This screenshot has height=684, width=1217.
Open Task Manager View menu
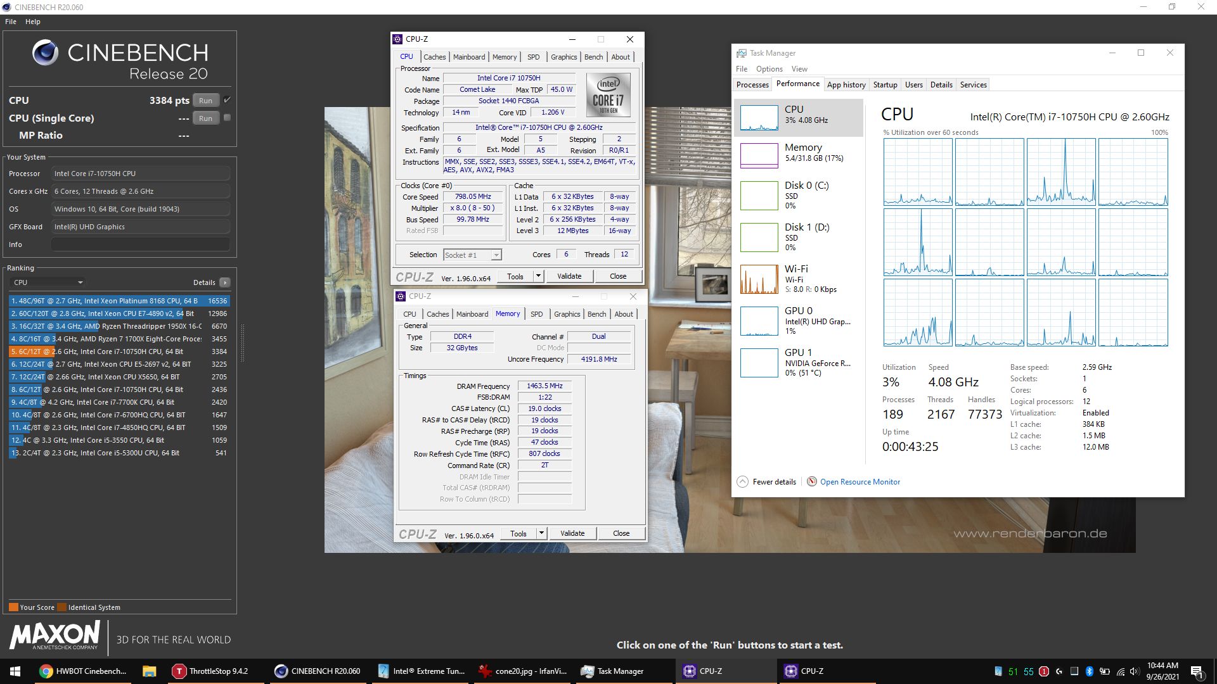click(x=799, y=69)
